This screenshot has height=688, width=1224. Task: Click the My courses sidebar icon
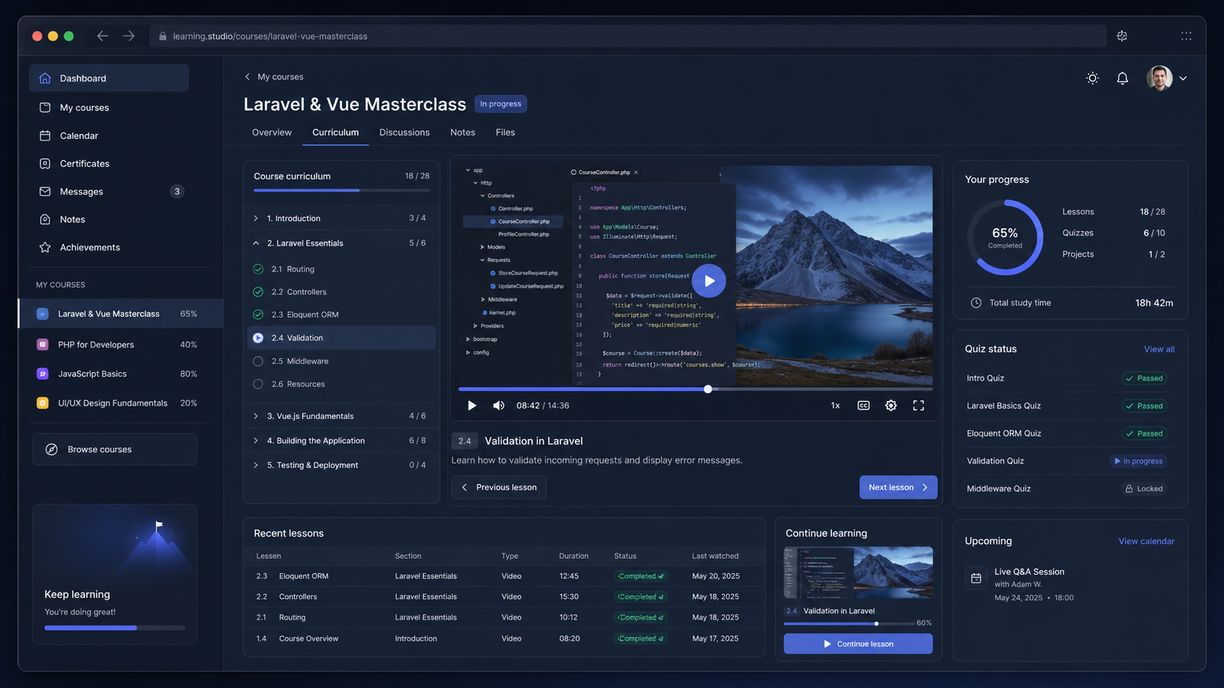click(x=45, y=107)
